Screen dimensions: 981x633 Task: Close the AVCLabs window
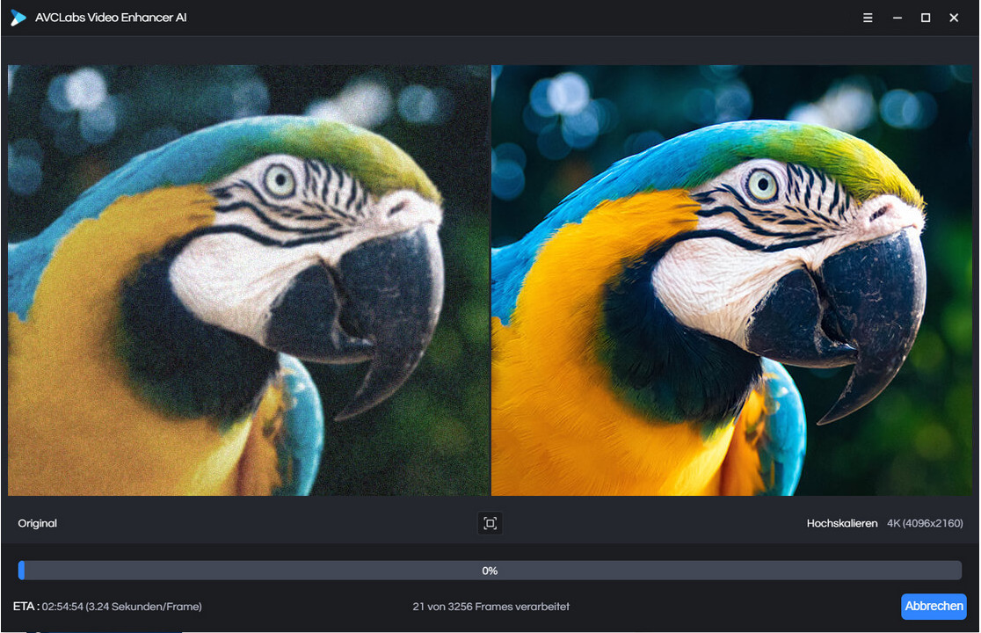[954, 18]
